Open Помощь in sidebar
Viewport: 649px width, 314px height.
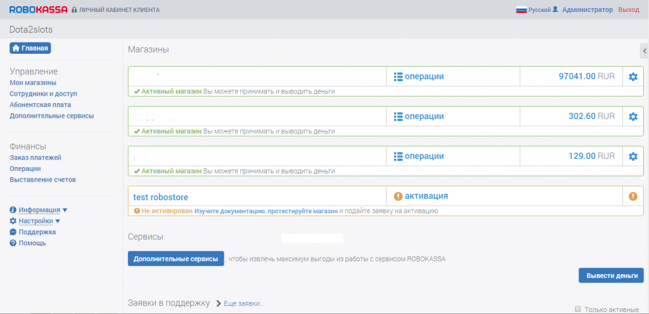point(32,243)
